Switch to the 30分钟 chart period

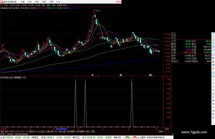coord(30,5)
